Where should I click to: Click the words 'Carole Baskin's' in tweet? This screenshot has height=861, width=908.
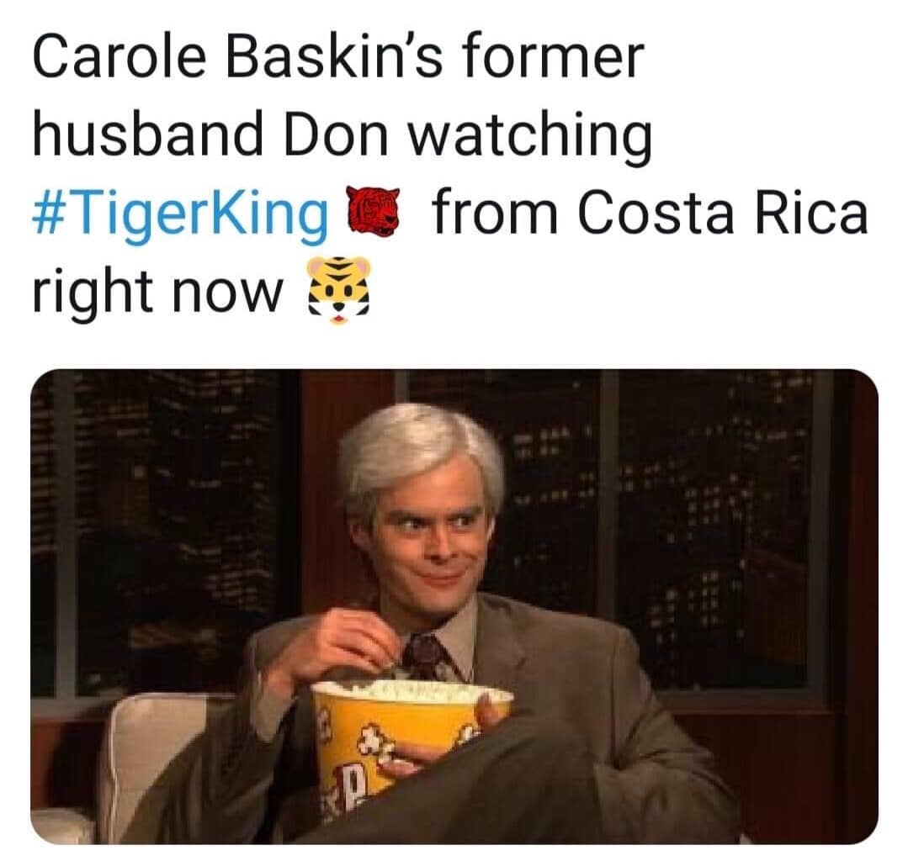(238, 56)
